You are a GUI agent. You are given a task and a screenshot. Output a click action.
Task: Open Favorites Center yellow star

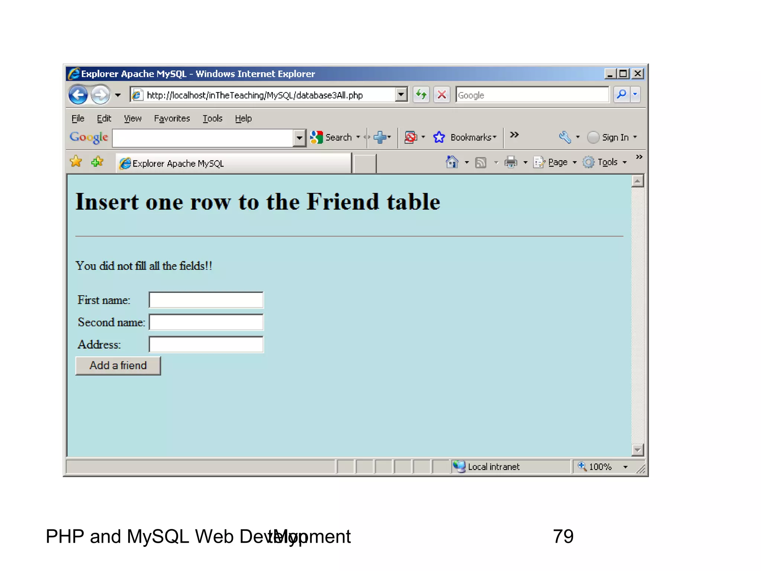click(x=76, y=161)
